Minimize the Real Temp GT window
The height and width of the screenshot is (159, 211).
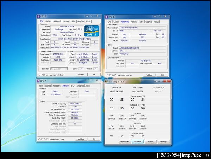pos(156,81)
